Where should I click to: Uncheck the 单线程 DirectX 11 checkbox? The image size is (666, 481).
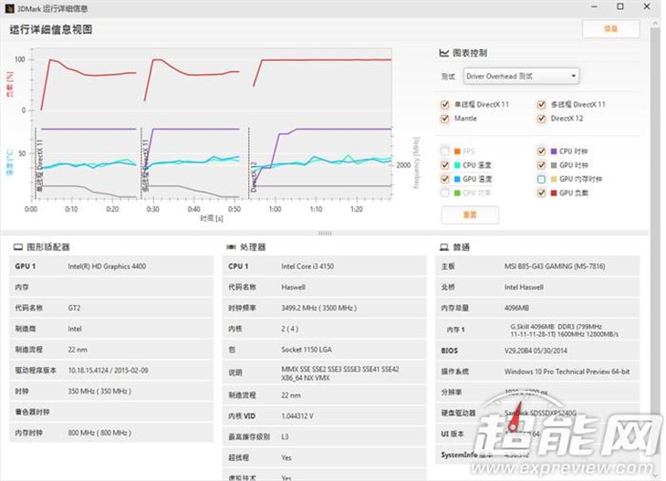click(x=444, y=105)
